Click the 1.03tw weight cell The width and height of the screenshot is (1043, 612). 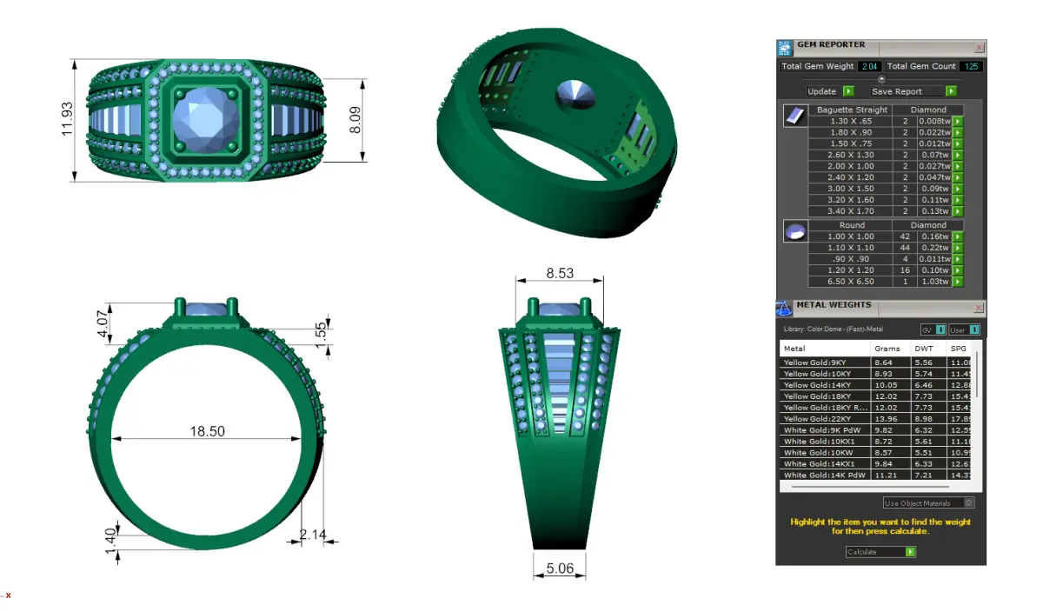pos(935,282)
